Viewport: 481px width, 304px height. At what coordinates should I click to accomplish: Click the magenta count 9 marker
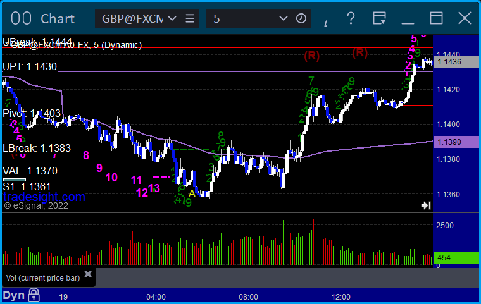coord(99,168)
